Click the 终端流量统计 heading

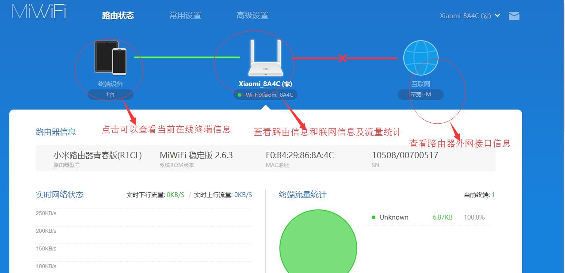[303, 194]
